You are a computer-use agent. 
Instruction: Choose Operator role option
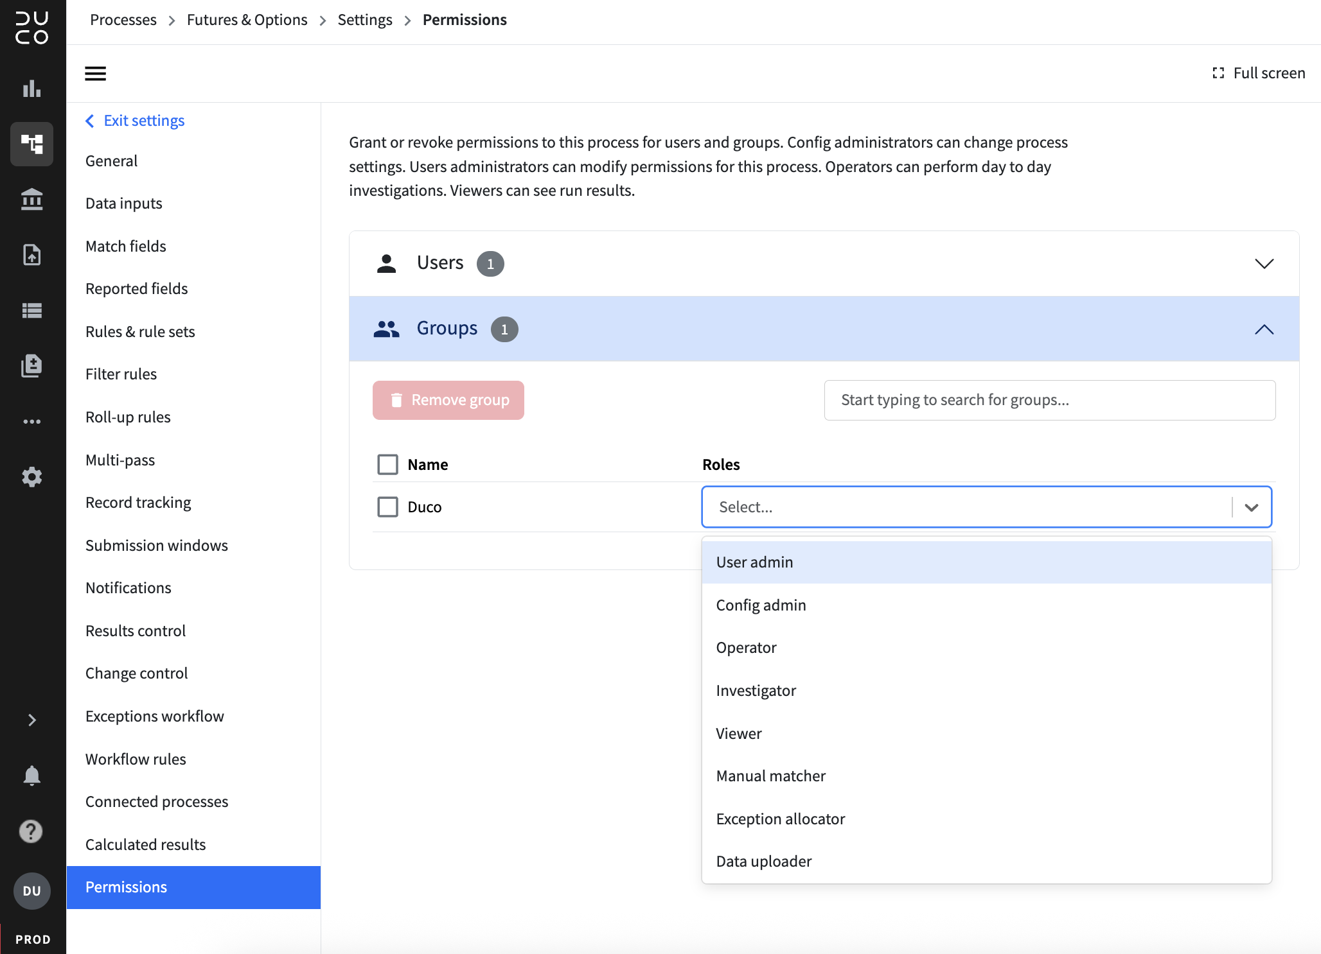pyautogui.click(x=986, y=648)
